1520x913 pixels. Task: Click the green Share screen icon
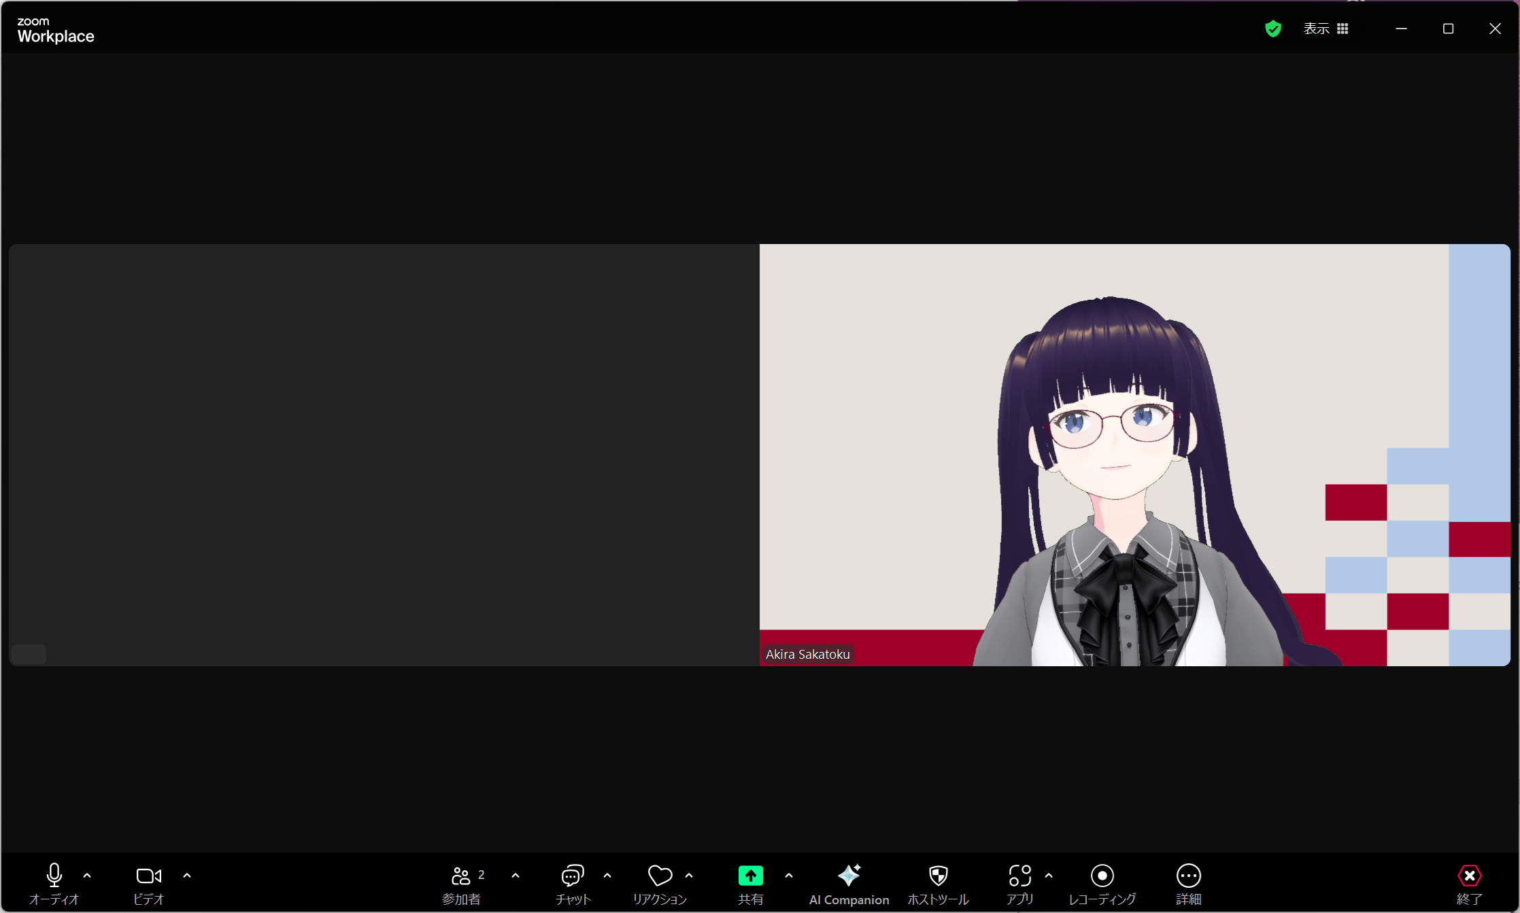click(750, 876)
